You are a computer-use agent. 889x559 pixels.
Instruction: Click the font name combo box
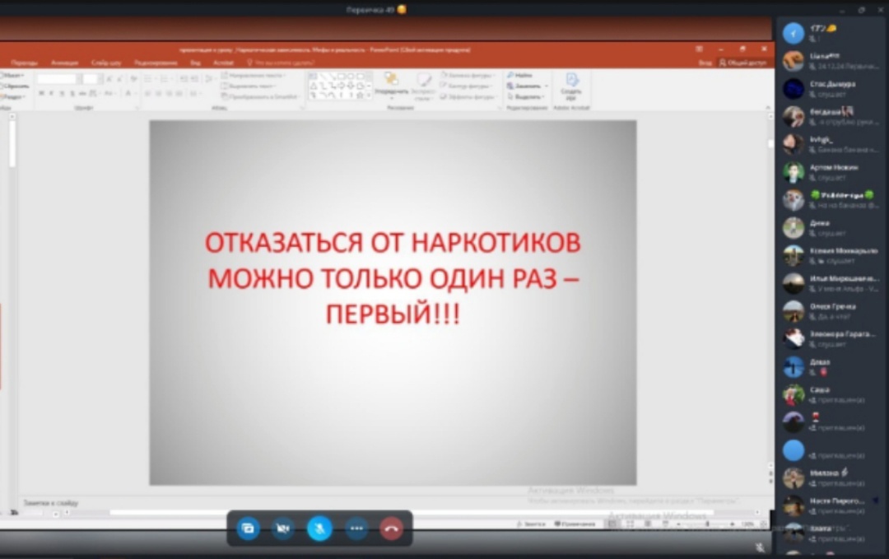58,79
